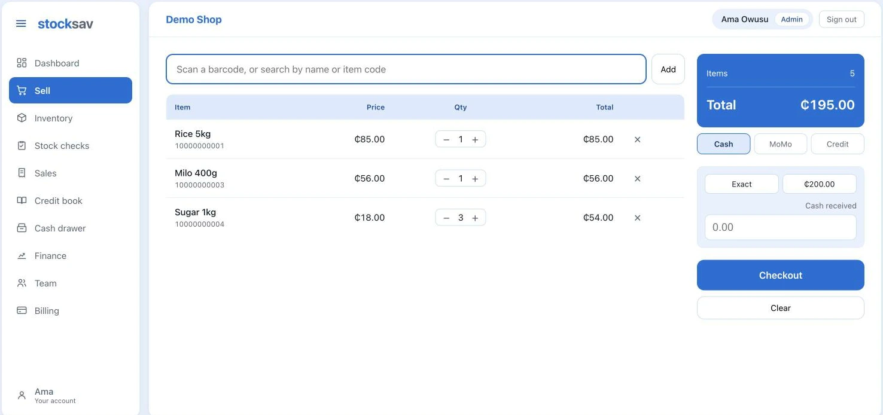Open the Inventory page
883x415 pixels.
point(71,118)
